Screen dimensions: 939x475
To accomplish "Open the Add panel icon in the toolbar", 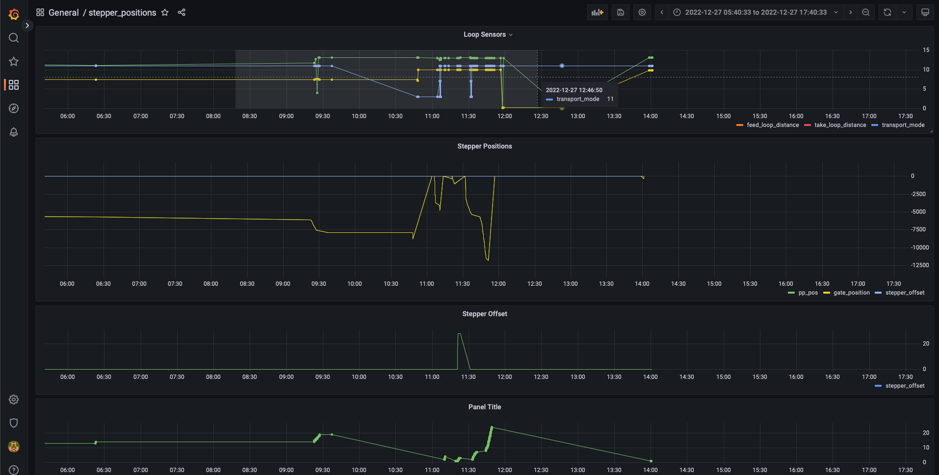I will point(597,12).
